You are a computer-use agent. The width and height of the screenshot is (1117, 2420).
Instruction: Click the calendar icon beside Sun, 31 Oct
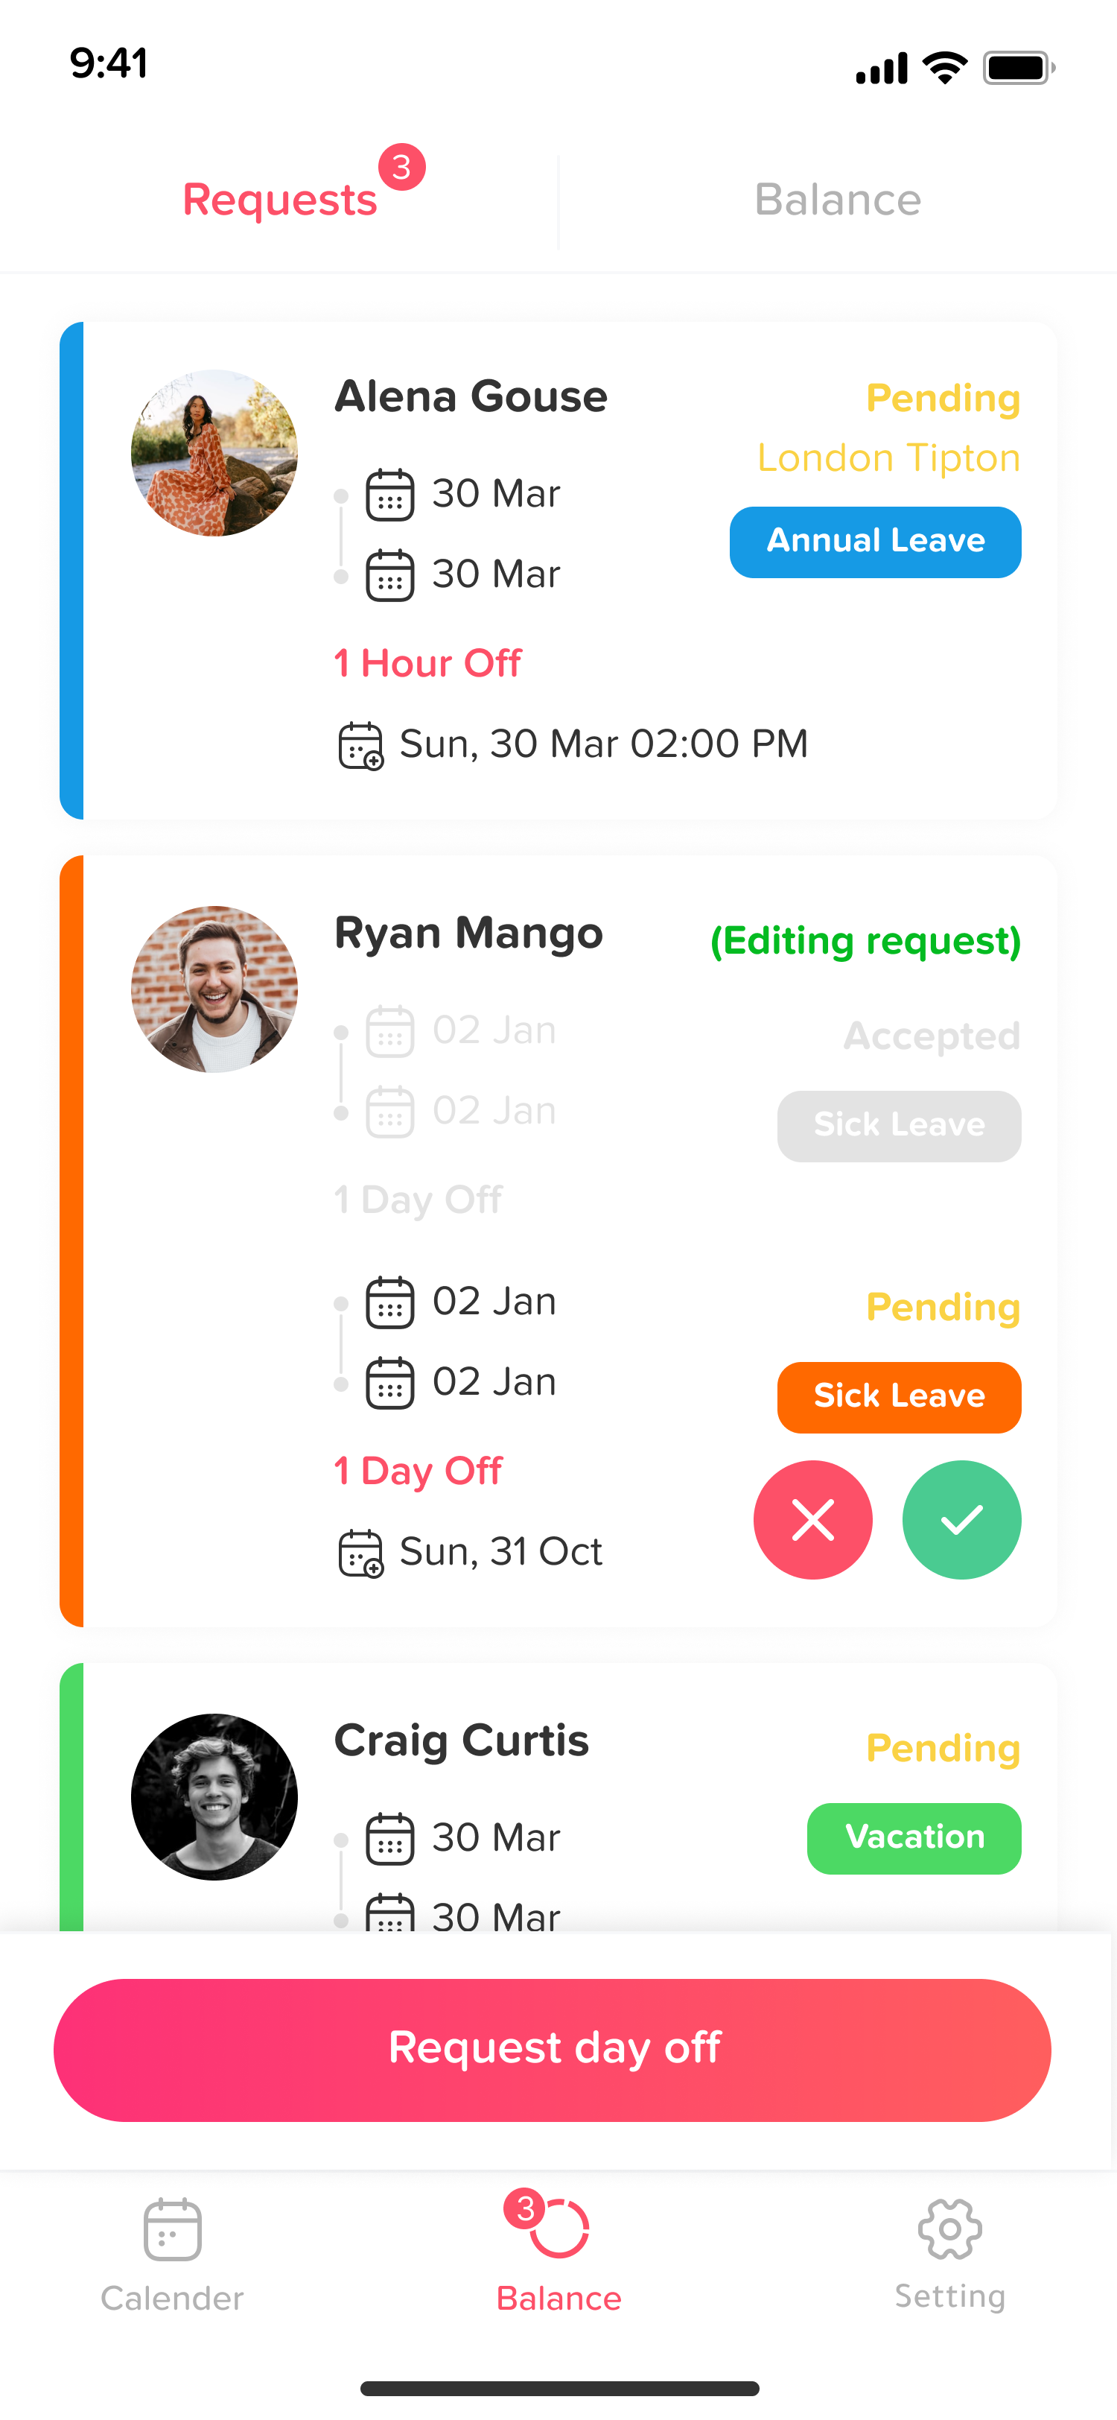point(360,1552)
